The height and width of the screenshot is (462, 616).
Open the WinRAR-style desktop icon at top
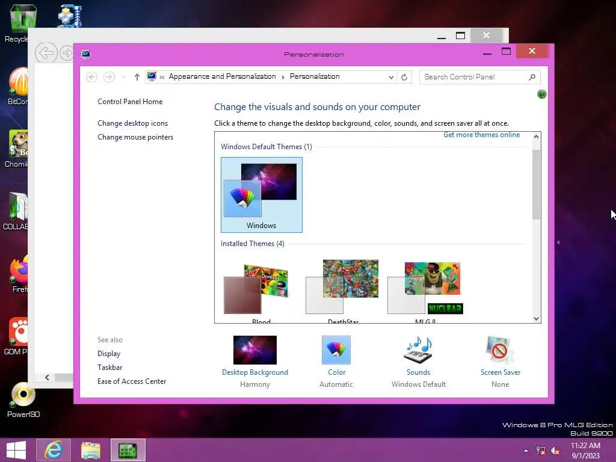[x=70, y=16]
